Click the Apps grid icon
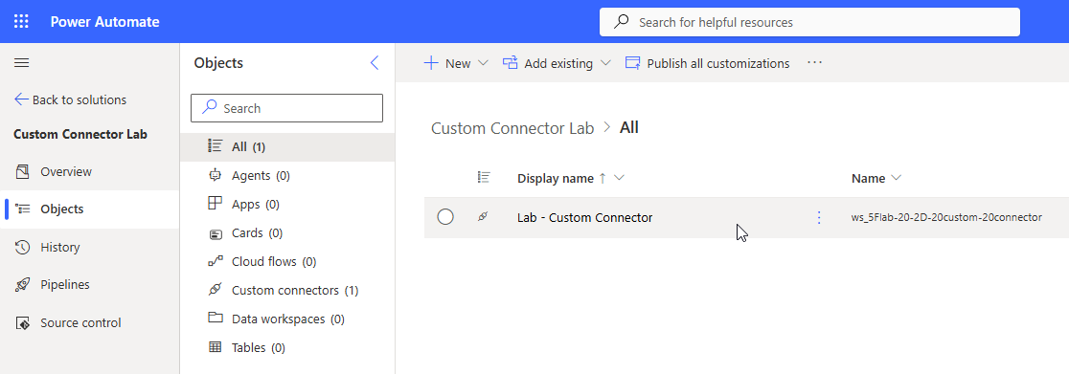The width and height of the screenshot is (1069, 374). pos(216,204)
